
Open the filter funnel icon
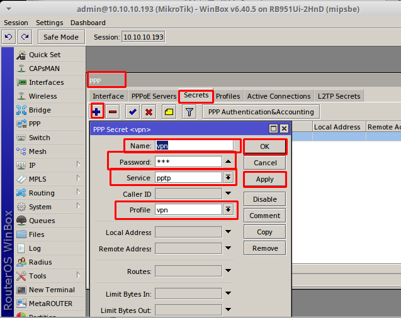(x=189, y=112)
